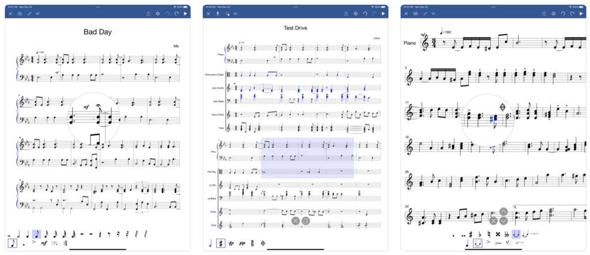590x255 pixels.
Task: Toggle the sharp accidentals category, middle screen
Action: coord(220,244)
